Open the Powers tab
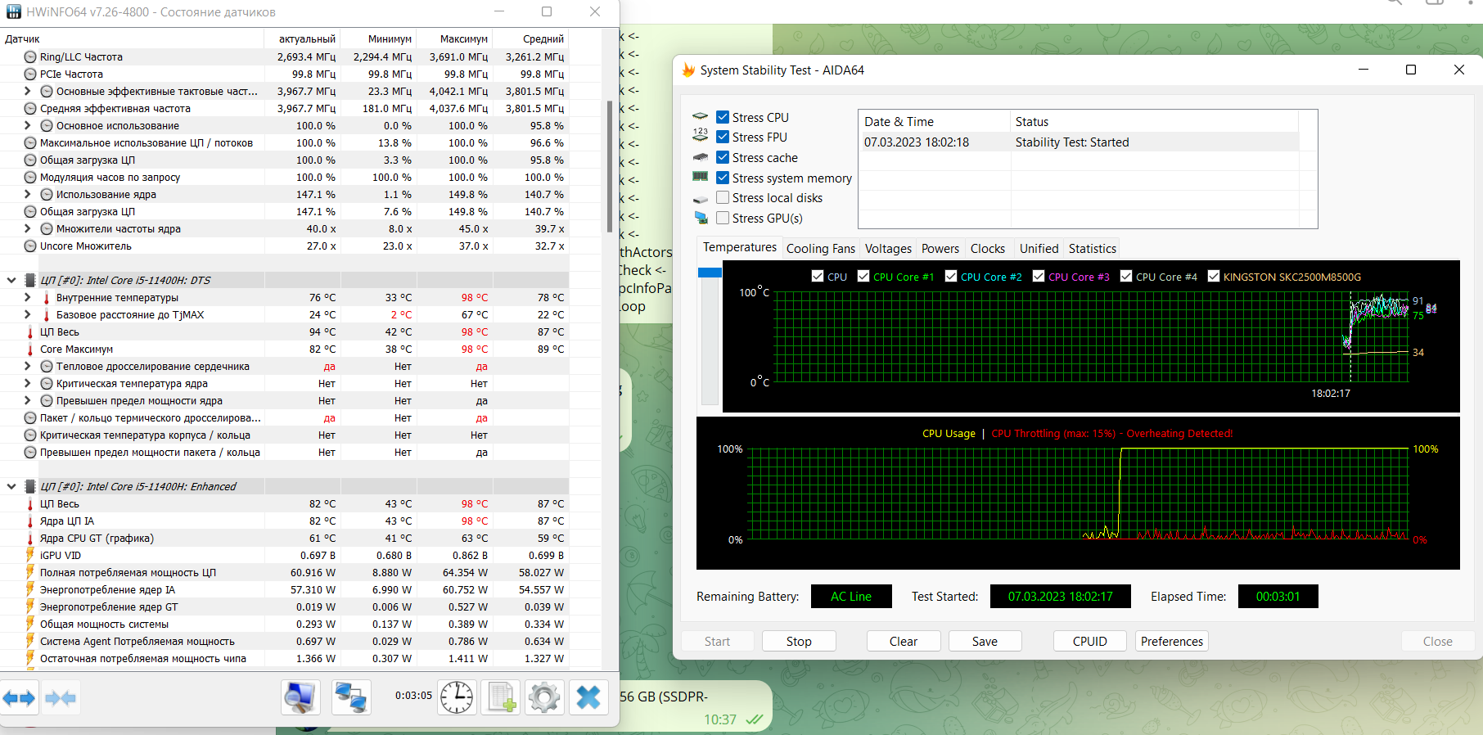The height and width of the screenshot is (735, 1483). 940,249
